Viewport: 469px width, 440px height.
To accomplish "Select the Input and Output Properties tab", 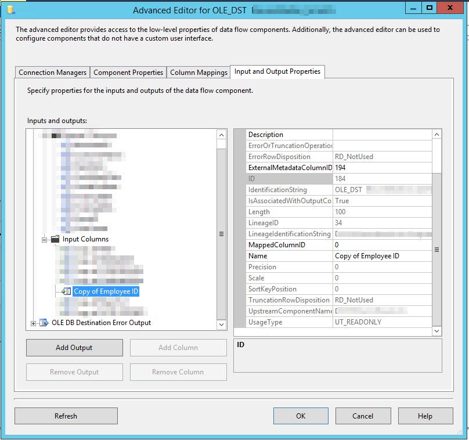I will coord(277,71).
